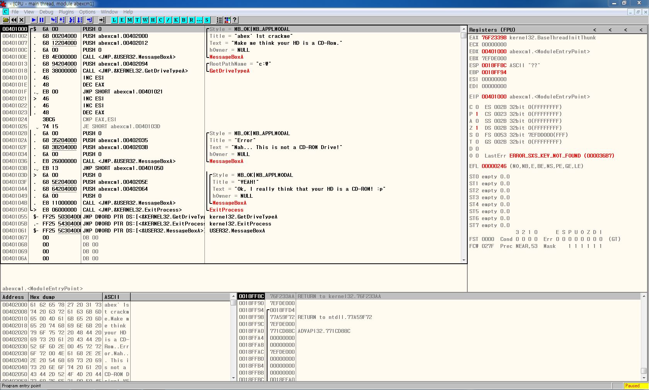649x390 pixels.
Task: Click Registers (FPU) header to switch view
Action: (x=492, y=30)
